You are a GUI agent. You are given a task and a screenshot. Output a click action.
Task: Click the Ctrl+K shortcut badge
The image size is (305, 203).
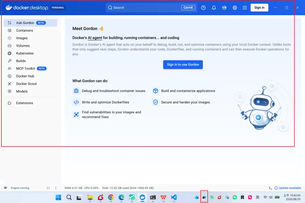188,8
